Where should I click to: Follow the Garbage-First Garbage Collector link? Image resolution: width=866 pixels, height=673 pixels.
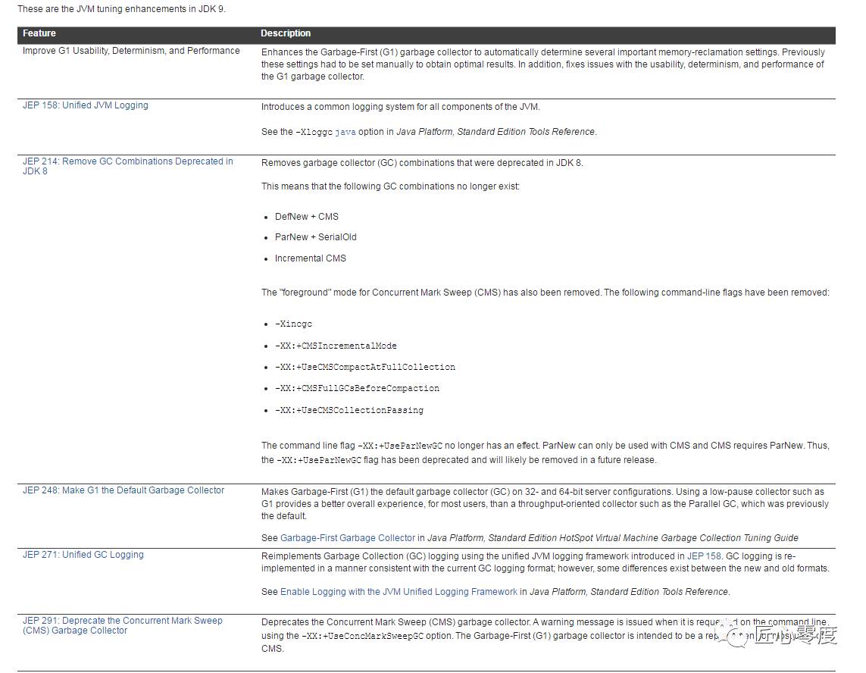coord(348,537)
